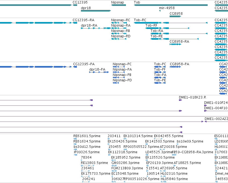Viewport: 228px width, 183px height.
Task: Open the CG8958 gene label
Action: [176, 13]
